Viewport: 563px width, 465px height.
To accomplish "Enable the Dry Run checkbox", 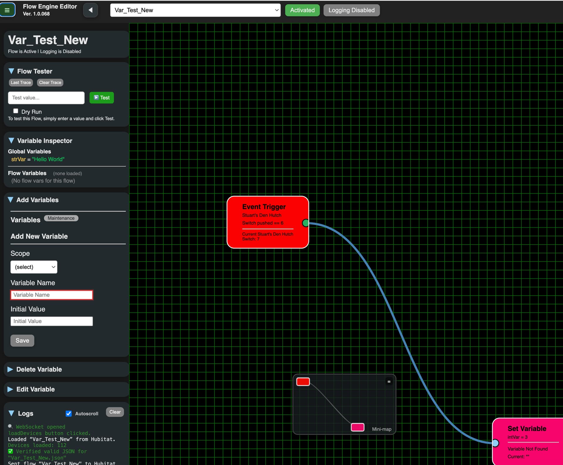I will click(x=16, y=111).
